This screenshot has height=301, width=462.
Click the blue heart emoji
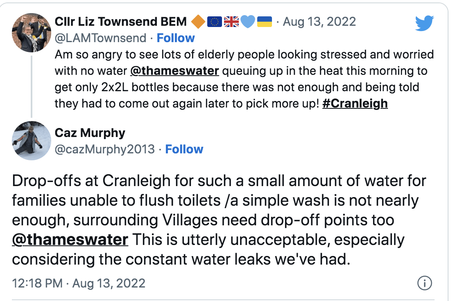point(248,22)
